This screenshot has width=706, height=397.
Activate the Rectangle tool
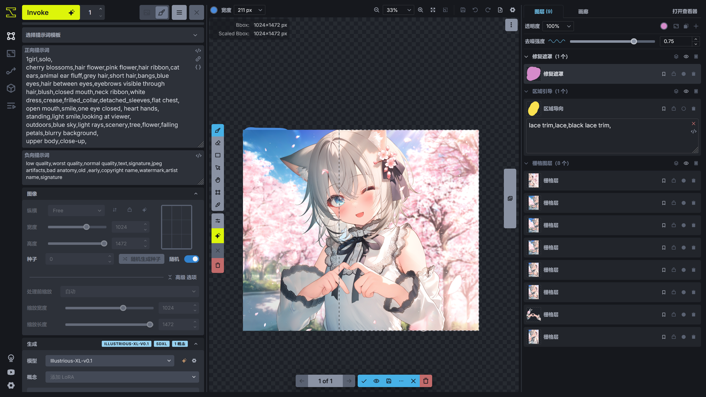coord(218,155)
